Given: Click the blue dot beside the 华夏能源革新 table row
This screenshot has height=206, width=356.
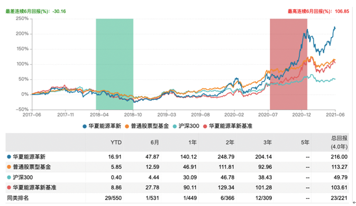Looking at the screenshot, I should 9,157.
